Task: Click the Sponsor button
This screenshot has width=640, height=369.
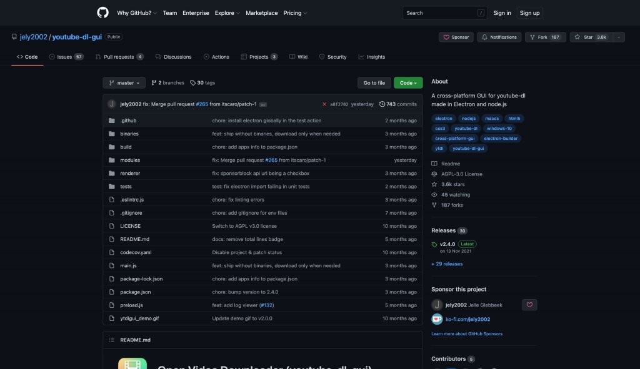Action: pos(456,37)
